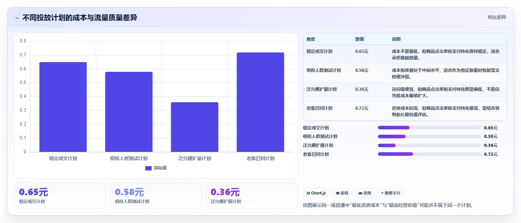Click the 指标值 legend color box
The width and height of the screenshot is (521, 223).
pos(148,168)
